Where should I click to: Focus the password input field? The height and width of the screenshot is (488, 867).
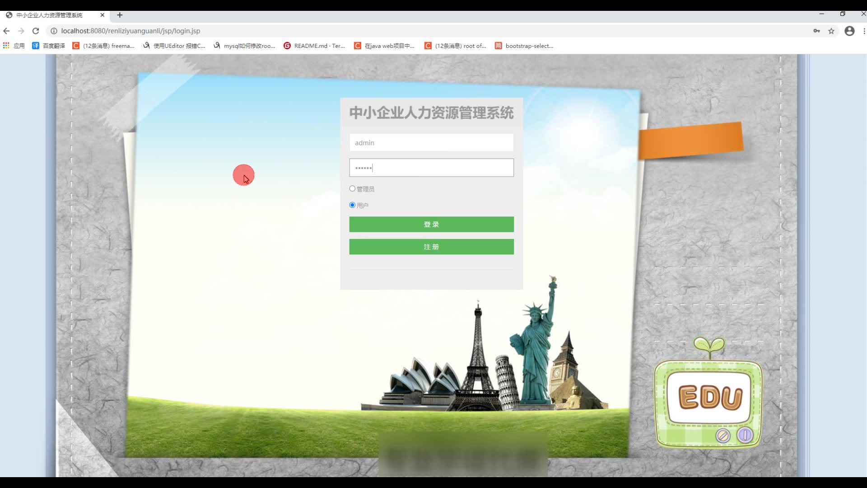point(431,168)
